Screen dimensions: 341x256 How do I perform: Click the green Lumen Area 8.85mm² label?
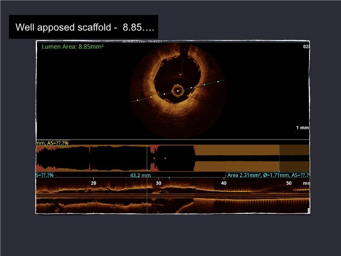[72, 47]
